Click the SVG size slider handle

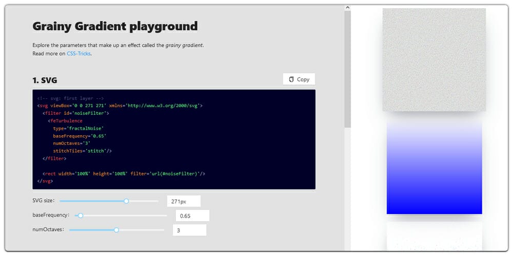(x=126, y=201)
